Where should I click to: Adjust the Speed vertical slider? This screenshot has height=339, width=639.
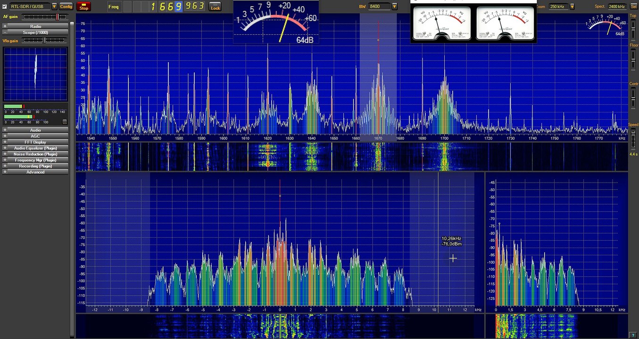633,139
